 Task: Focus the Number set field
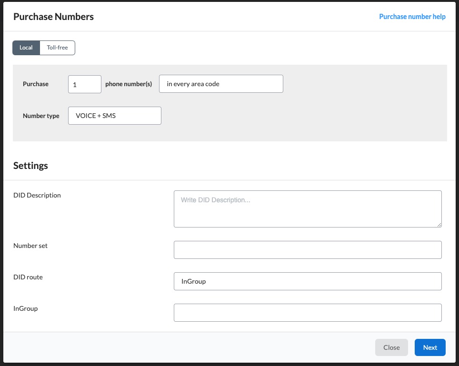tap(308, 250)
